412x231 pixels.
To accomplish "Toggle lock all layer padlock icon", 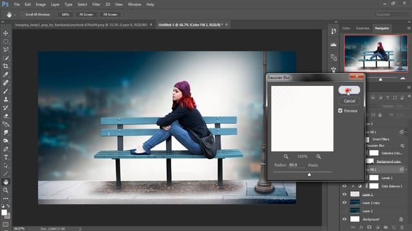I will 380,115.
